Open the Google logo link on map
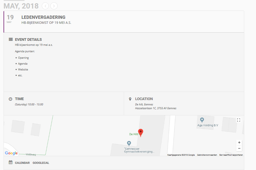This screenshot has width=256, height=170. pos(11,153)
